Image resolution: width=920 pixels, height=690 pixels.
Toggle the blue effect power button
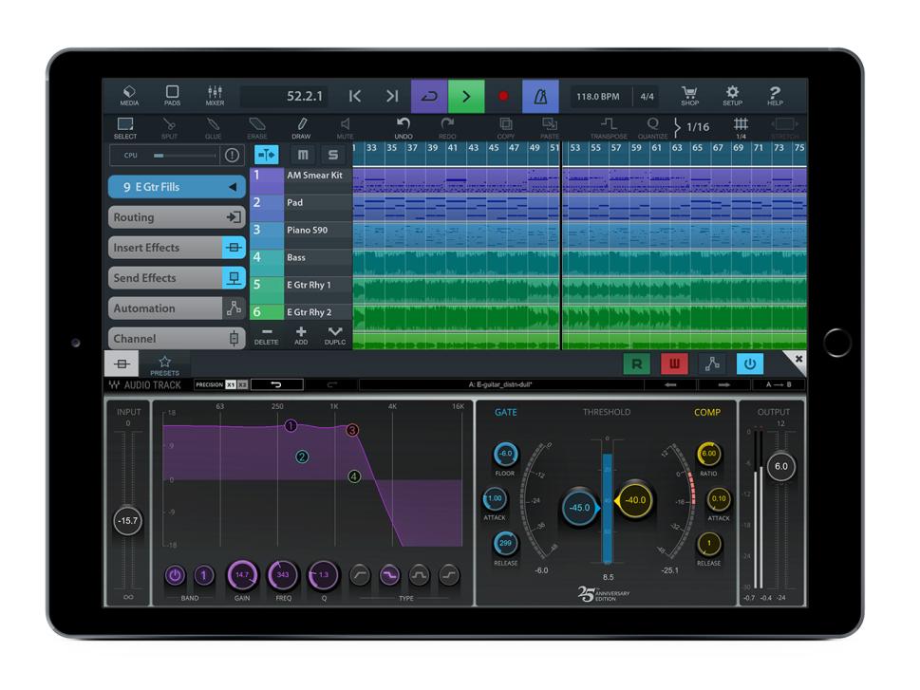coord(749,364)
